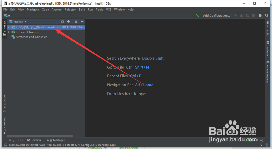Open the Help menu
The width and height of the screenshot is (272, 149).
coord(131,10)
